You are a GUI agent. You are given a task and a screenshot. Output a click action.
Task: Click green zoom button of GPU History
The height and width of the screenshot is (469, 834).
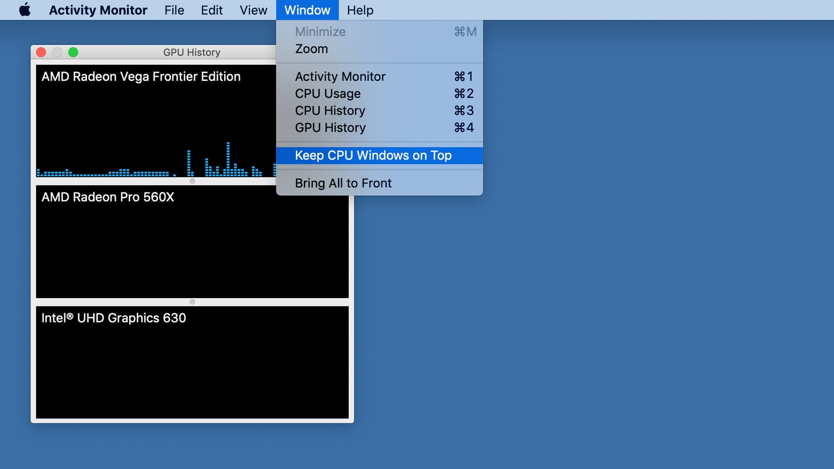(x=73, y=52)
